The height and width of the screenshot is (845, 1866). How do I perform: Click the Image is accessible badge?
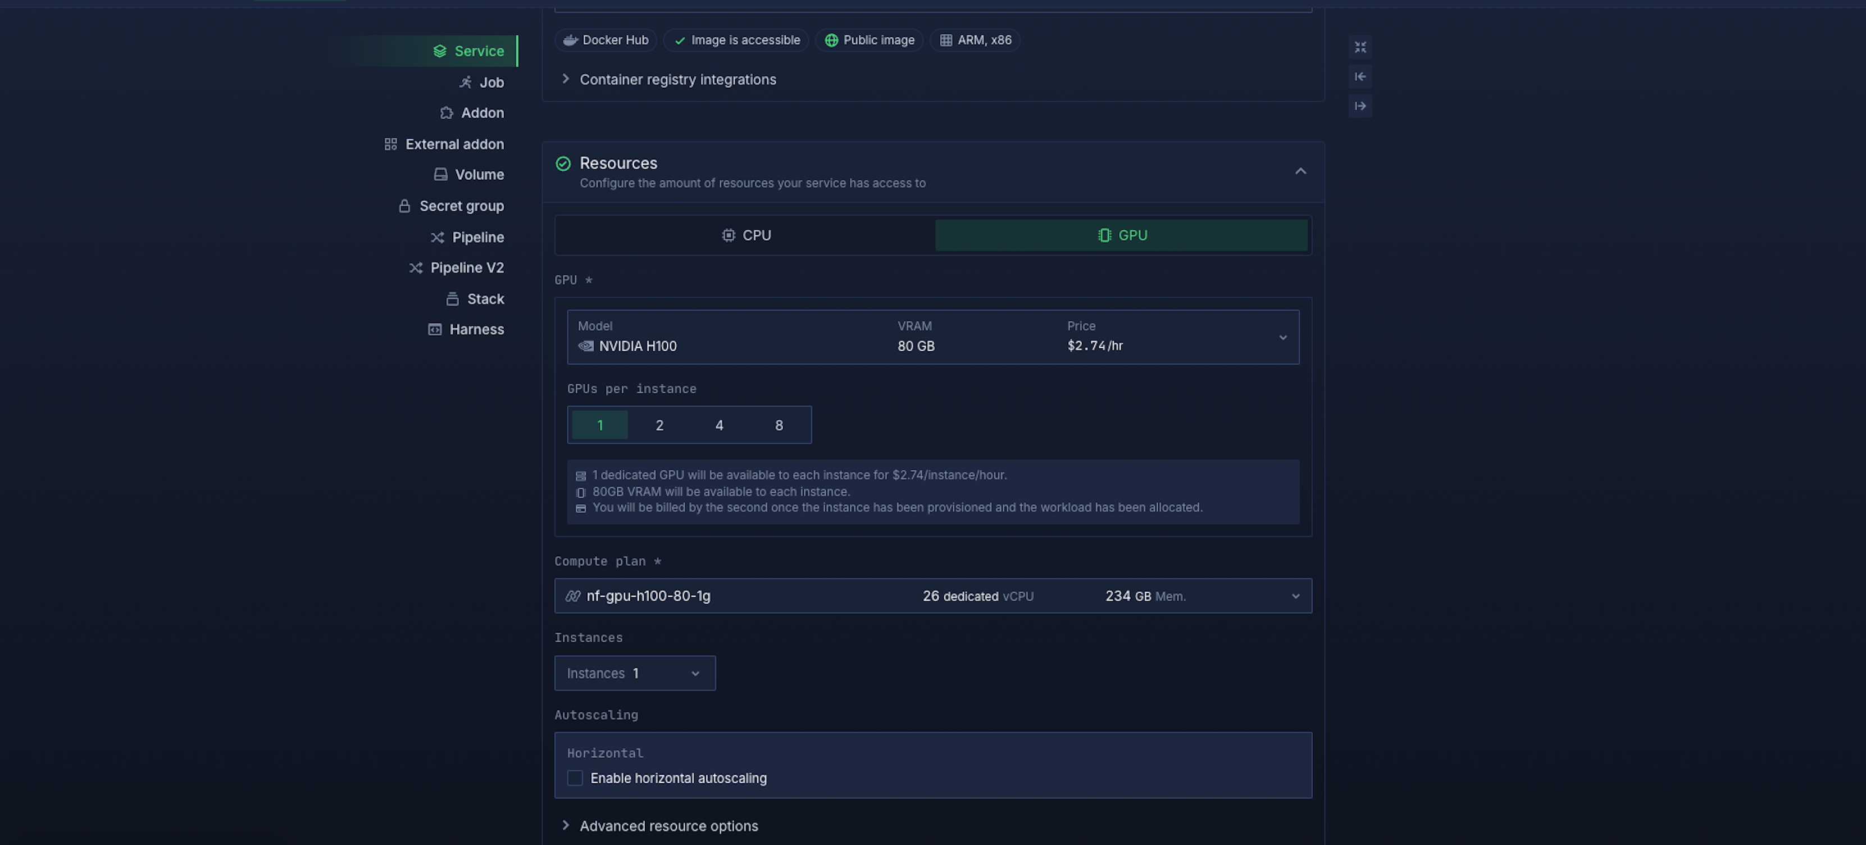point(736,40)
